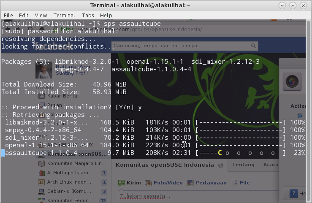Switch to the Tentang tab
Screen dimensions: 312x203
pos(243,165)
